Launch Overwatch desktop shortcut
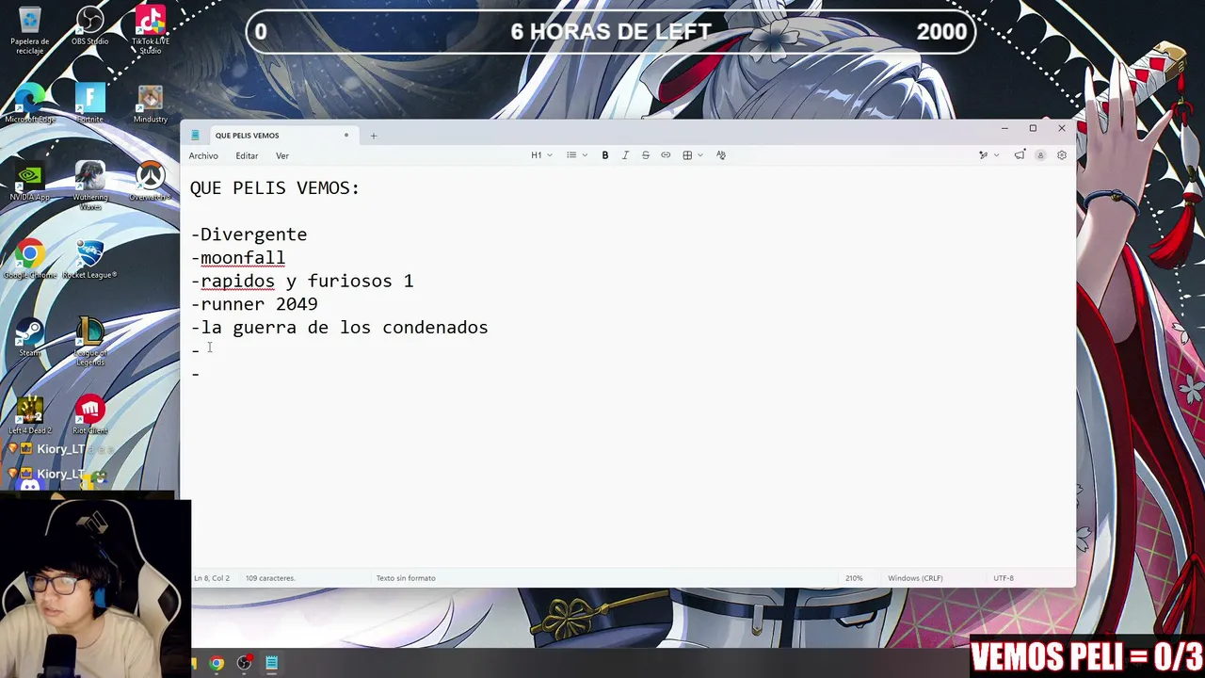The width and height of the screenshot is (1205, 678). 150,182
